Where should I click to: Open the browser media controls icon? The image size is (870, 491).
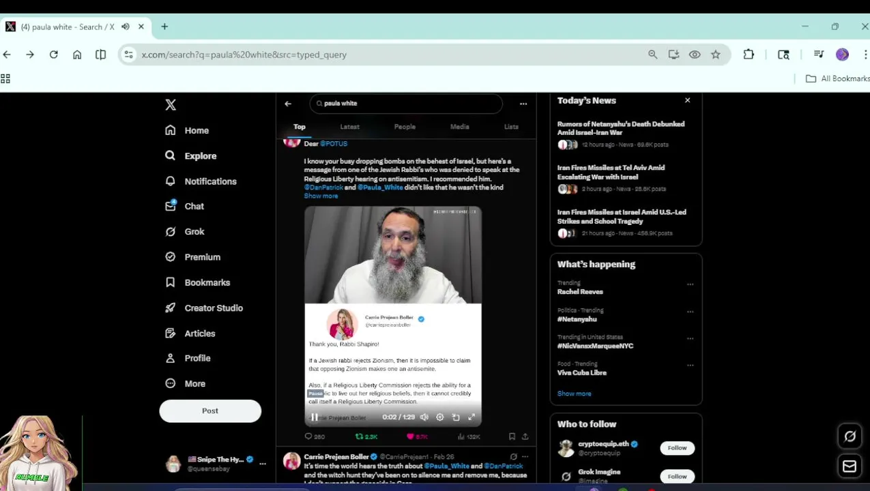(819, 55)
